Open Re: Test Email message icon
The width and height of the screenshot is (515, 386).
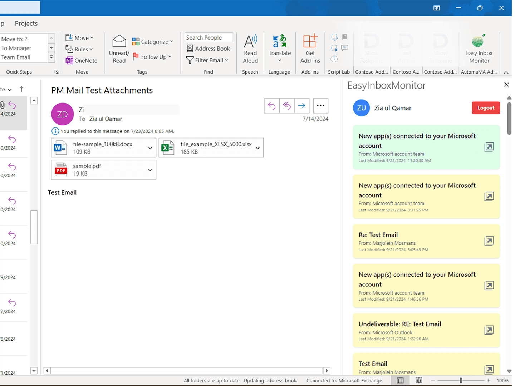(x=489, y=241)
